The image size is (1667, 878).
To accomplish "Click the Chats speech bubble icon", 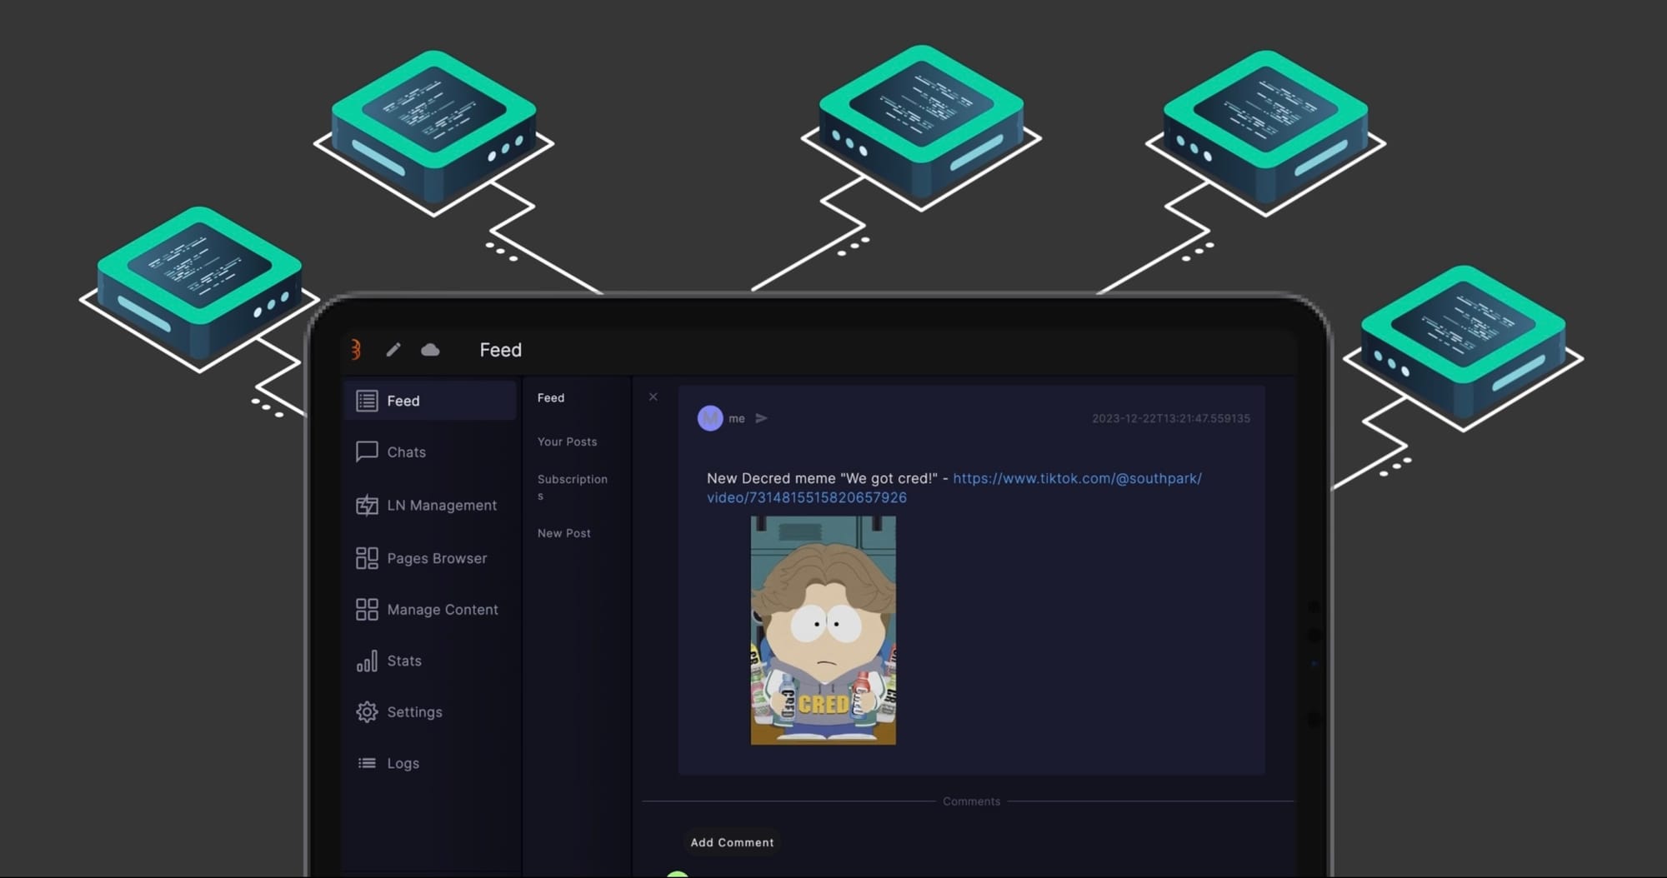I will (367, 451).
